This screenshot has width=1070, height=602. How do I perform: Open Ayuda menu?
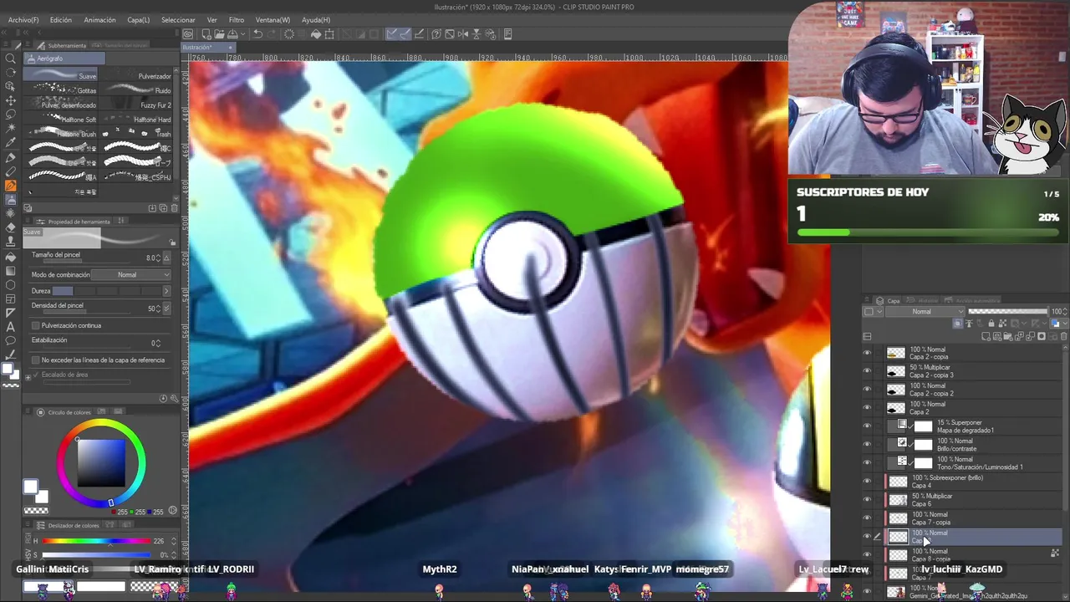[316, 19]
